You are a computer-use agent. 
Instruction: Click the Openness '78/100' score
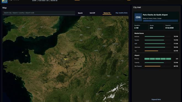176,47
